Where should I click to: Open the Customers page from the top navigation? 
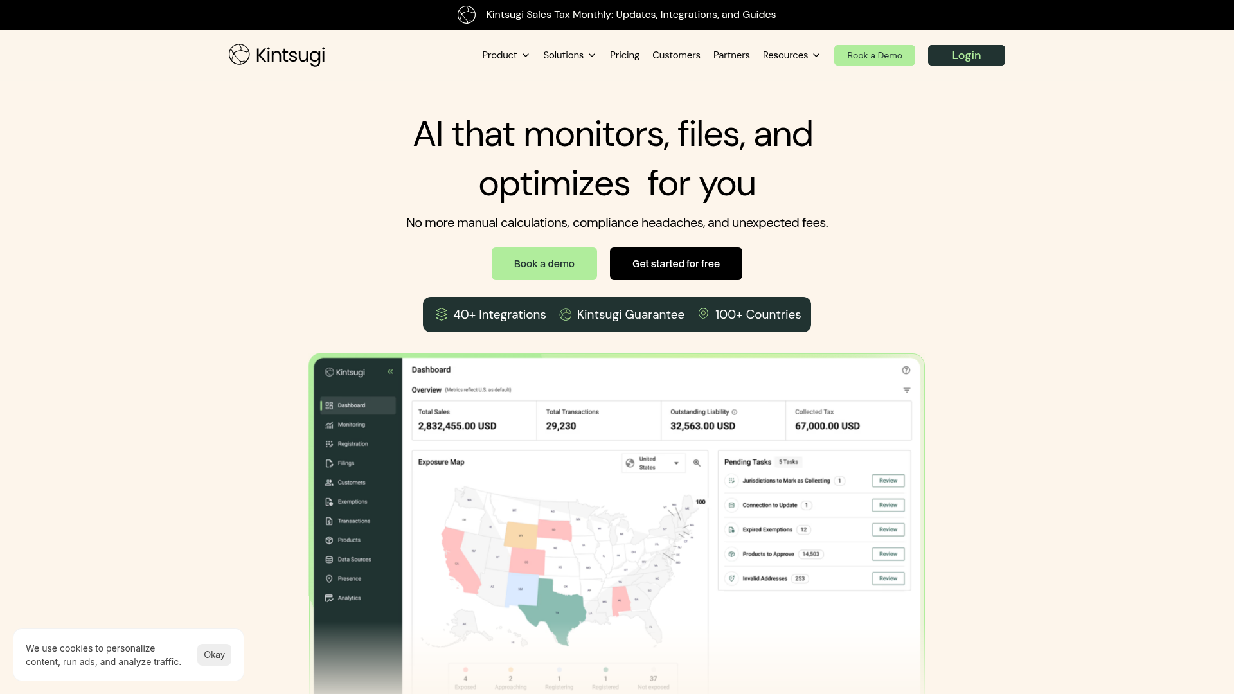[676, 55]
